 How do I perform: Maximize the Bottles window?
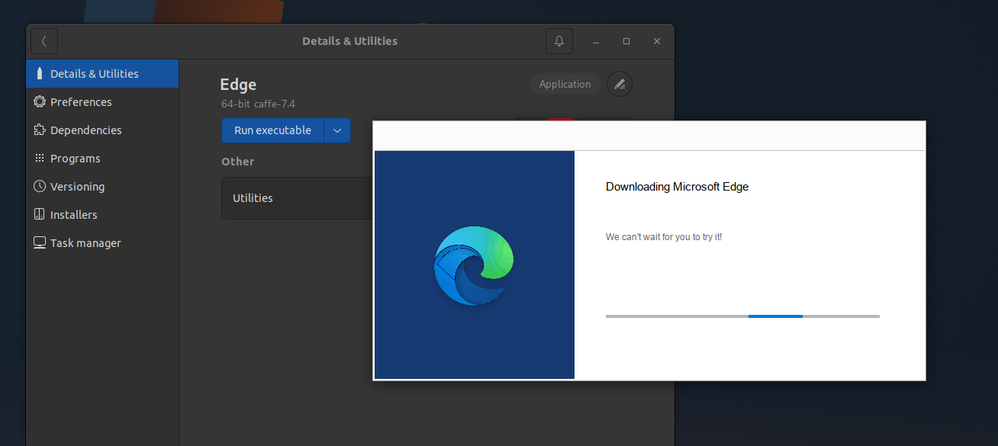coord(626,41)
